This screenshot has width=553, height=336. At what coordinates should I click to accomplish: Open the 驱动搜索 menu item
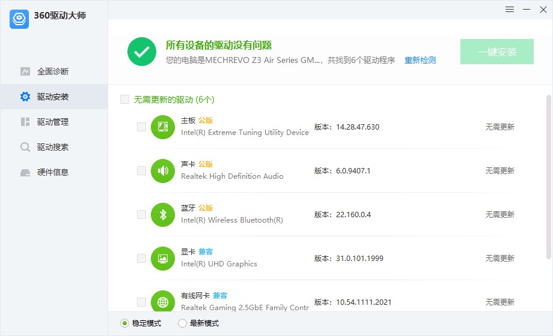(x=54, y=147)
